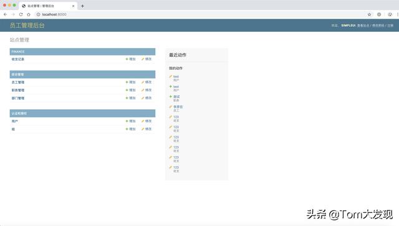
Task: Click the plus add icon for 职务管理
Action: (x=127, y=90)
